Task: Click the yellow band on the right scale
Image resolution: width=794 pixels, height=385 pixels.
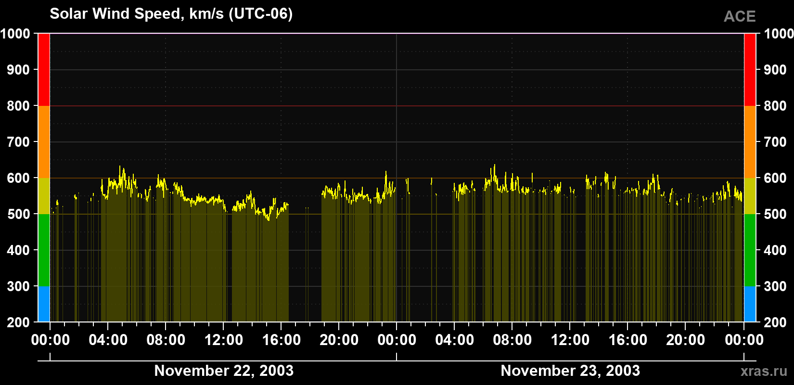Action: (x=750, y=196)
